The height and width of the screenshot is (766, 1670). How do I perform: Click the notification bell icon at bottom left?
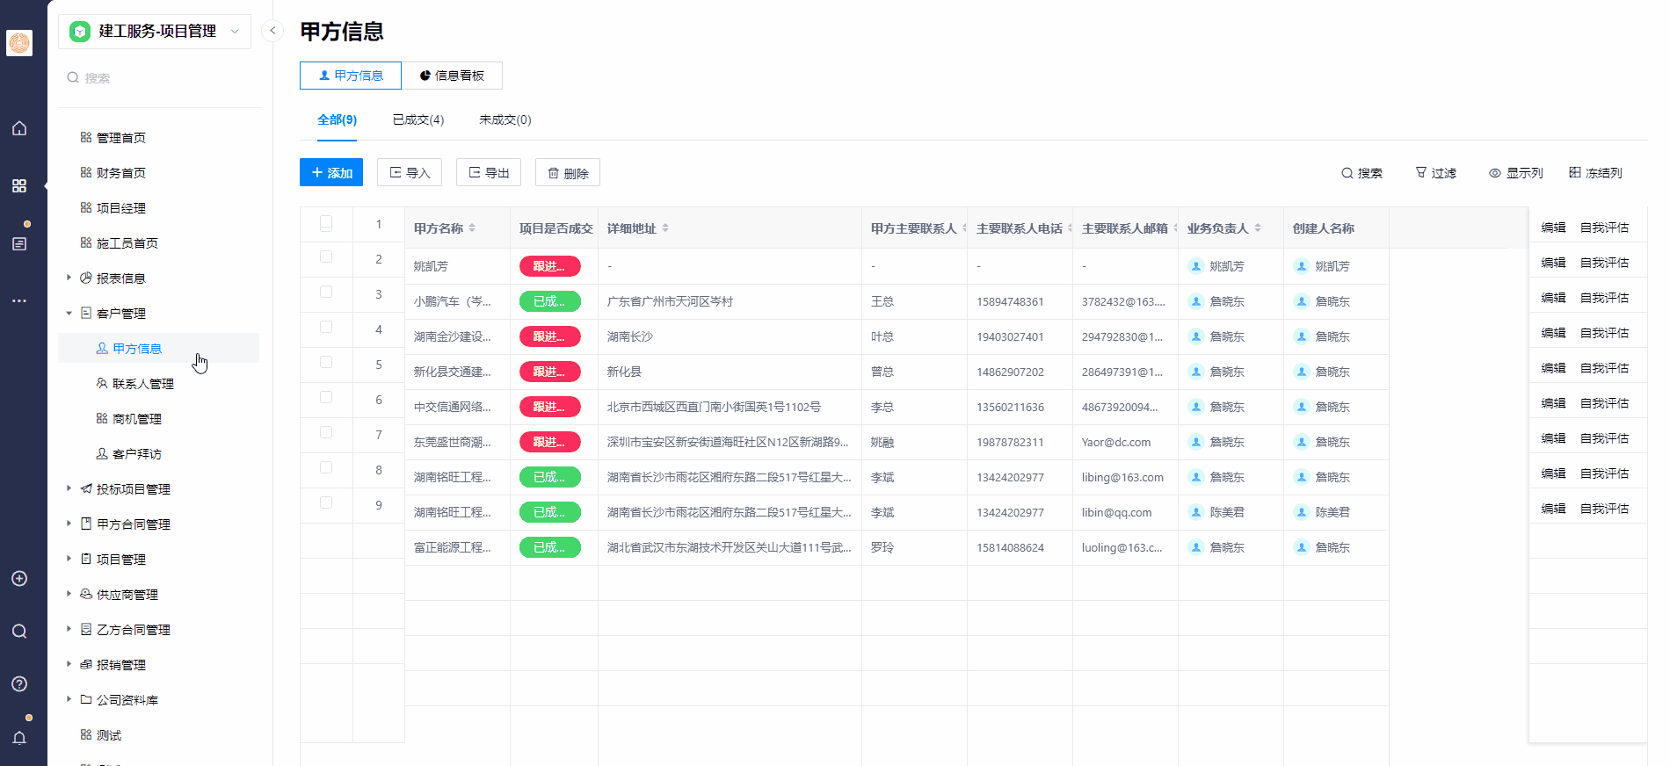(x=19, y=737)
